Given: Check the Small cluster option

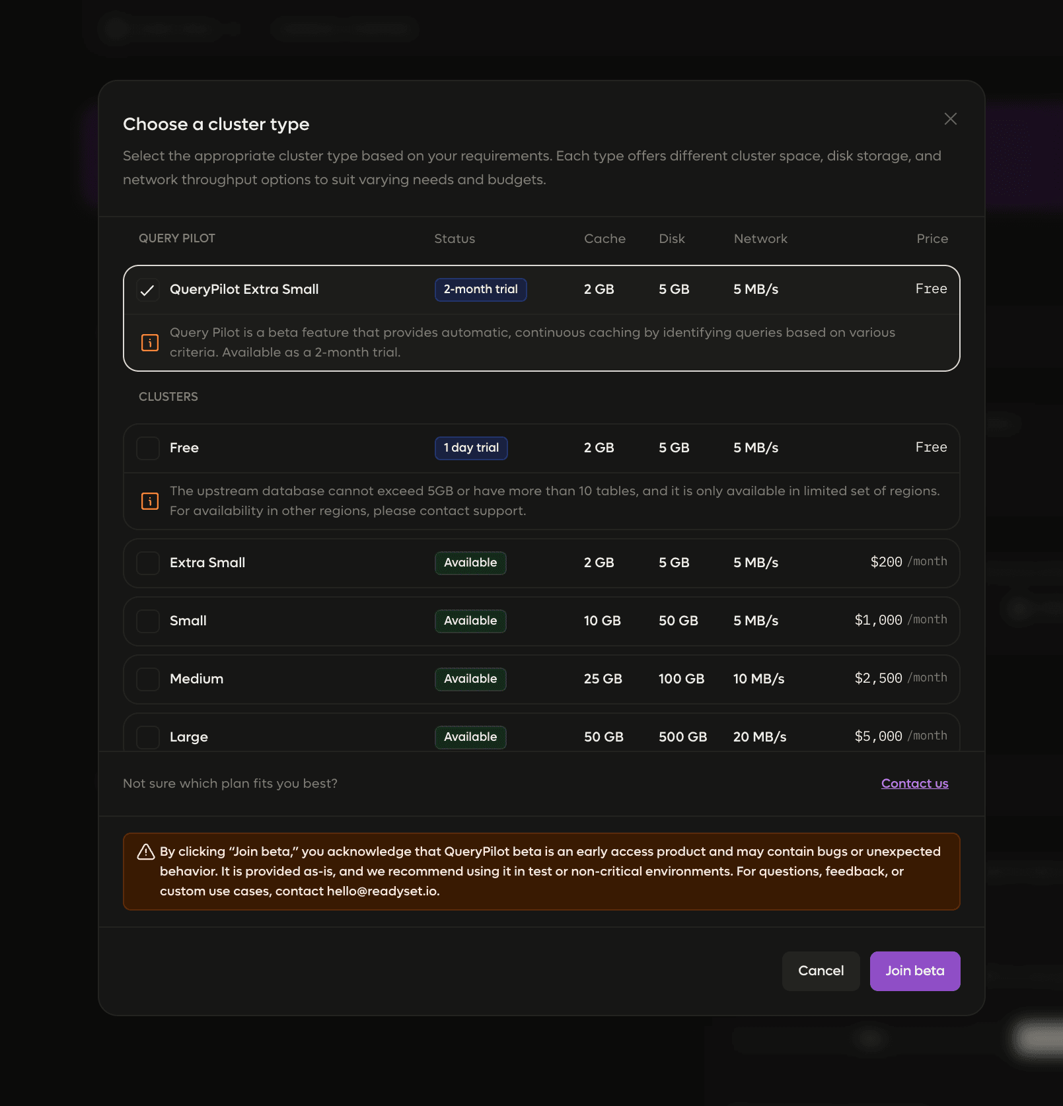Looking at the screenshot, I should (x=148, y=621).
